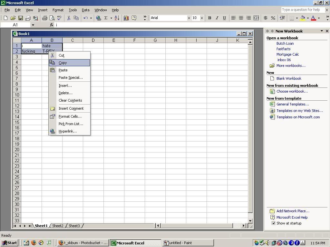
Task: Click the Blank Workbook link
Action: click(x=289, y=78)
